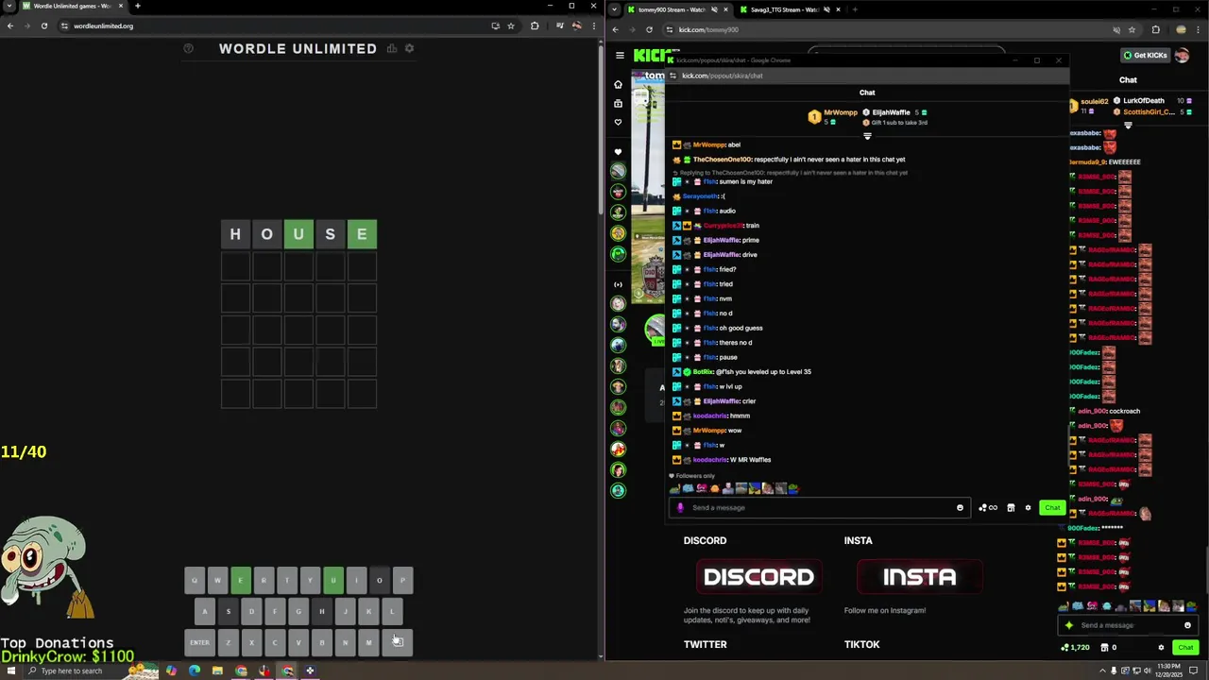Tap the L key on Wordle keyboard
Screen dimensions: 1209x680
point(392,611)
